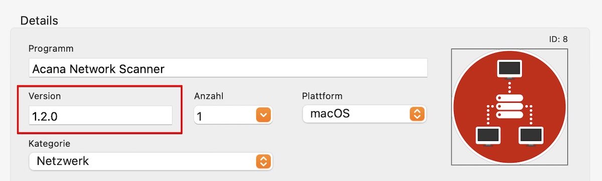Click the Acana Network Scanner program name field
The height and width of the screenshot is (181, 602).
click(228, 68)
